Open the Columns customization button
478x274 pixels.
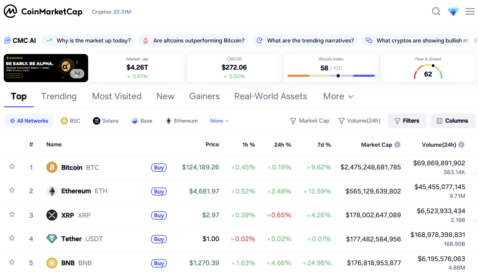[x=452, y=121]
